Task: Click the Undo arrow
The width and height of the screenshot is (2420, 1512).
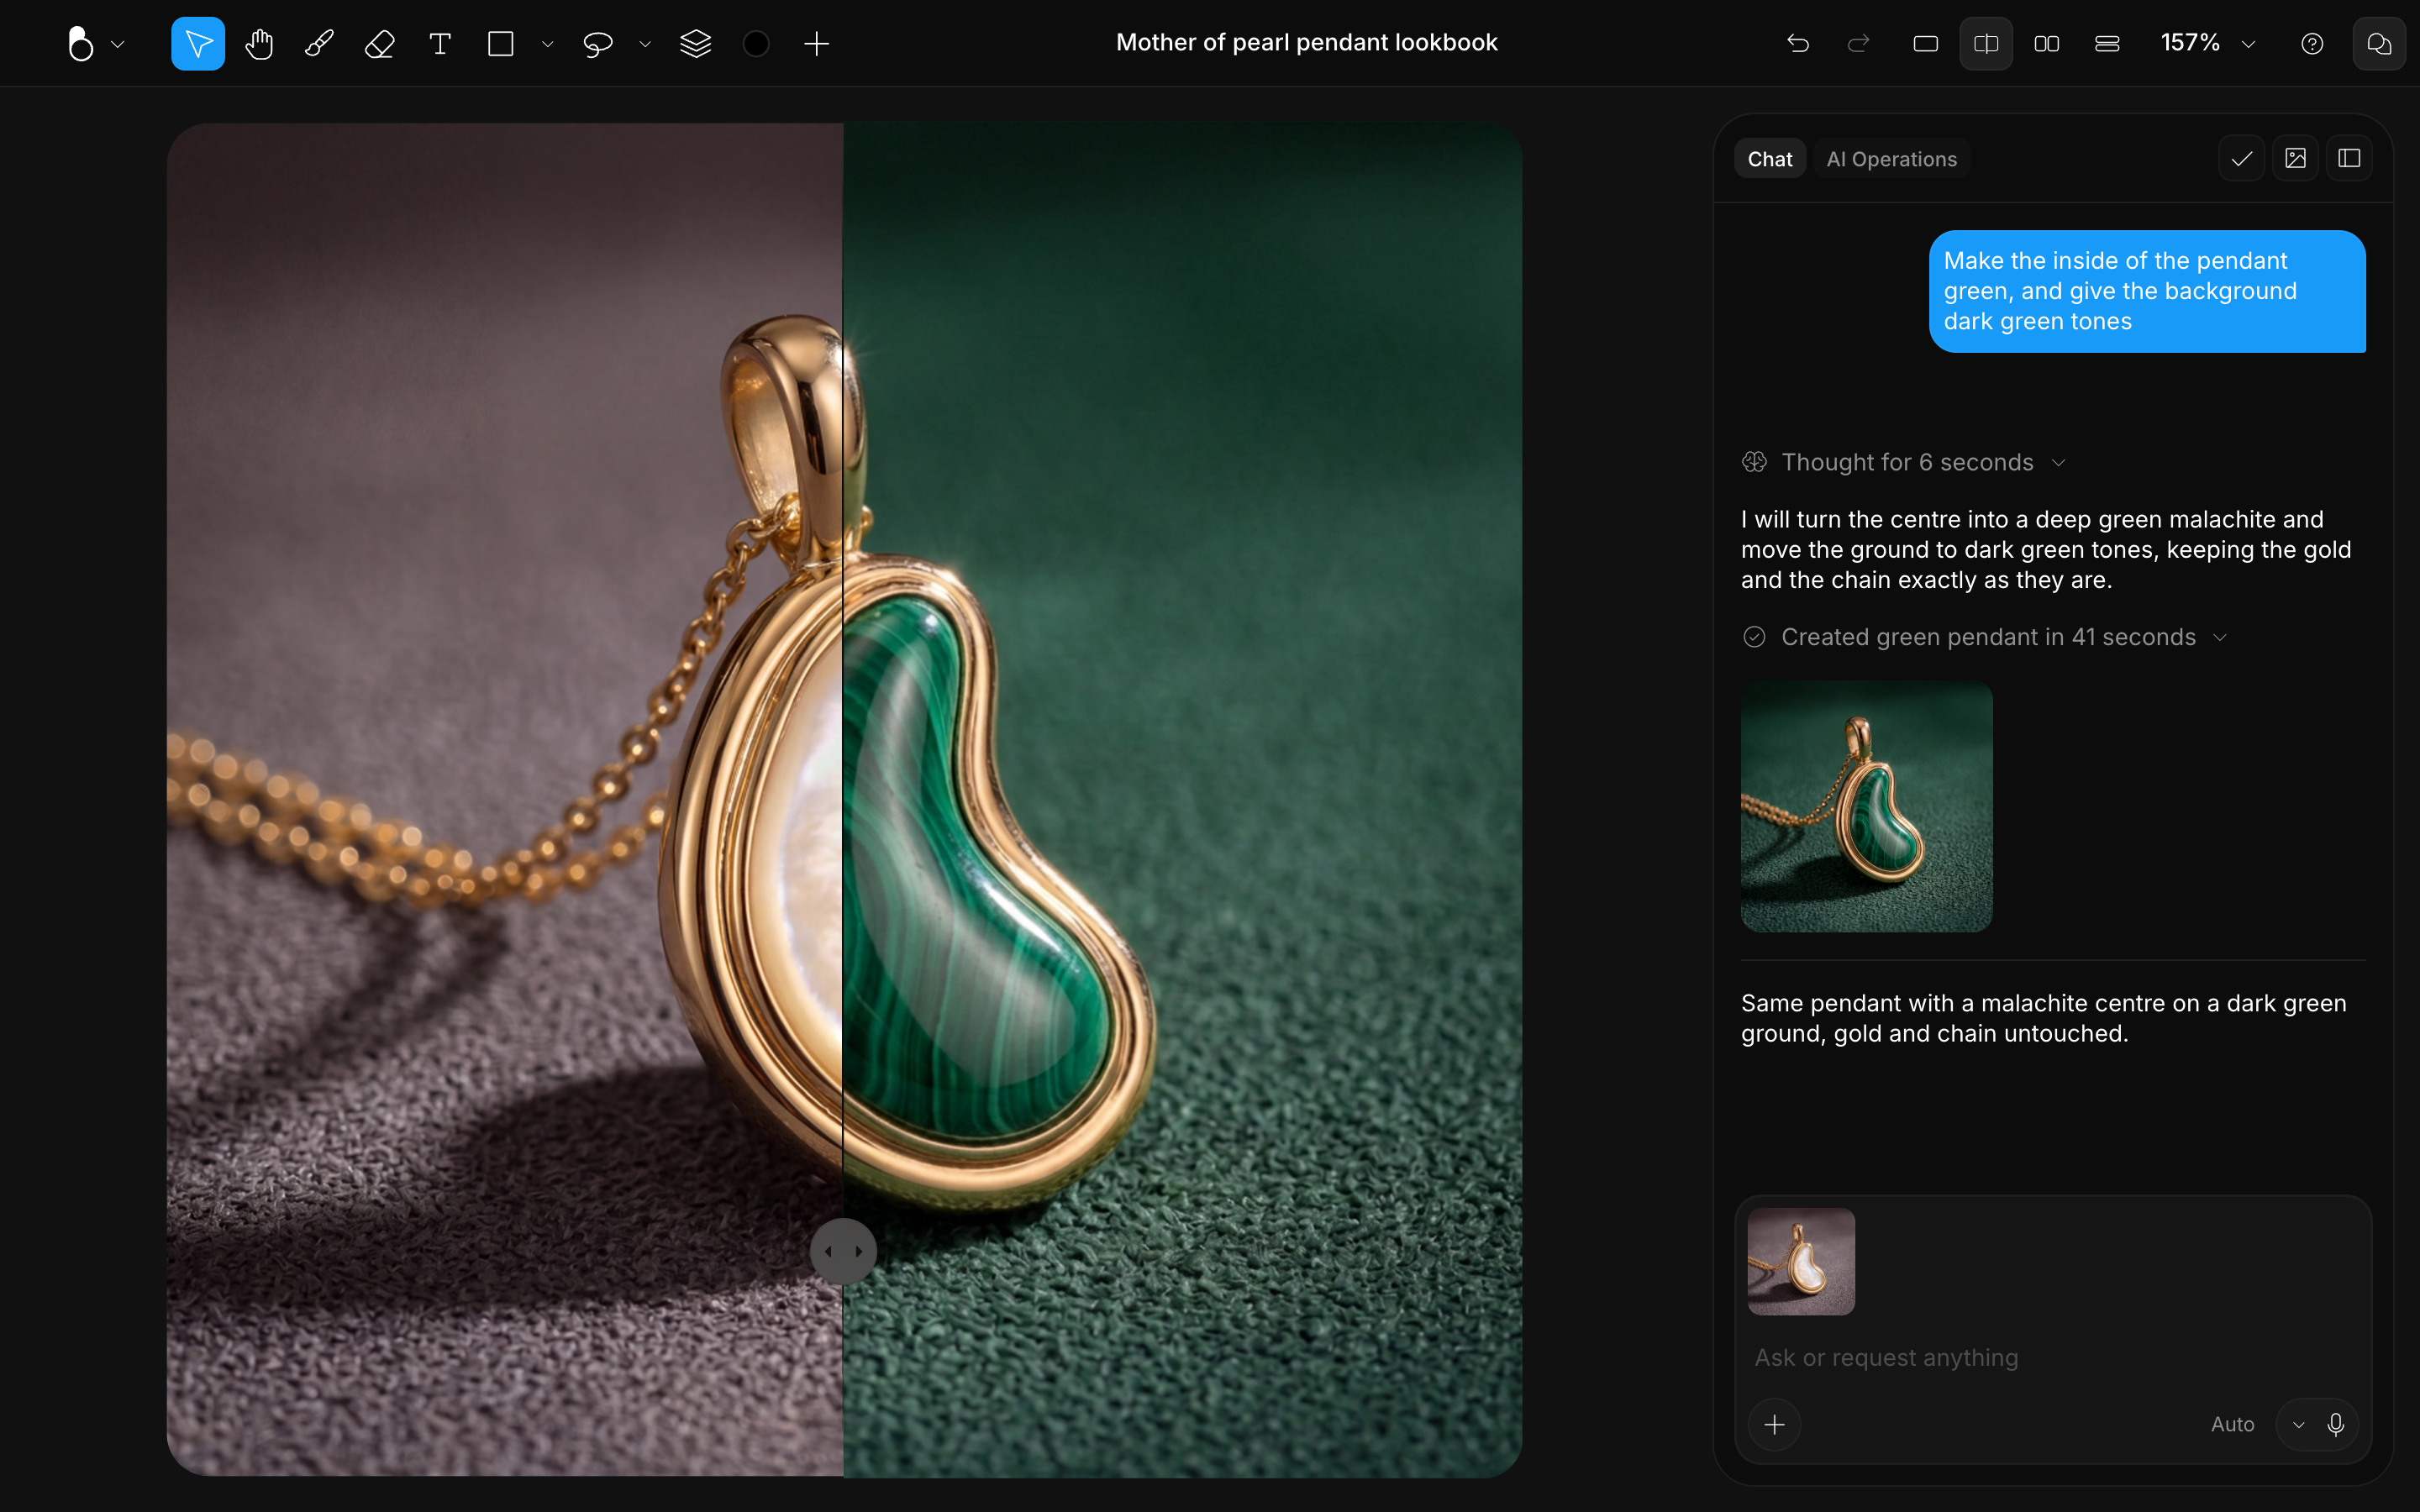Action: (x=1798, y=43)
